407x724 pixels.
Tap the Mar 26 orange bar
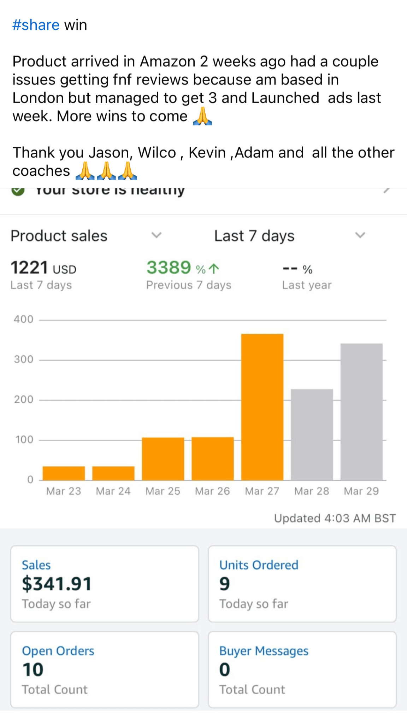click(213, 459)
